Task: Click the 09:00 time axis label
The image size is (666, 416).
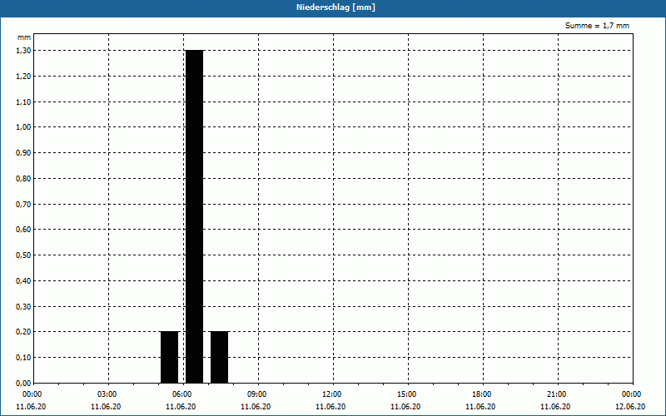Action: coord(257,394)
